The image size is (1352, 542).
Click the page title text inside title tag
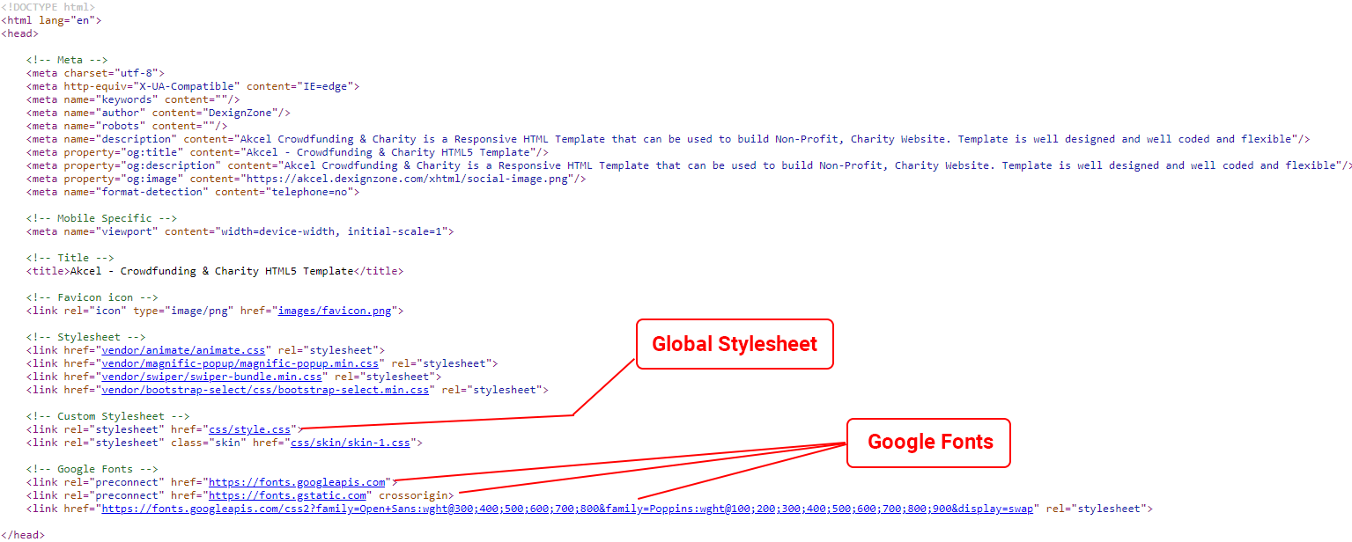click(211, 271)
